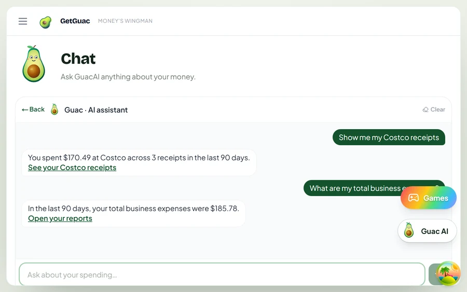The image size is (467, 292).
Task: Click the MONEY'S WINGMAN tagline
Action: [125, 21]
